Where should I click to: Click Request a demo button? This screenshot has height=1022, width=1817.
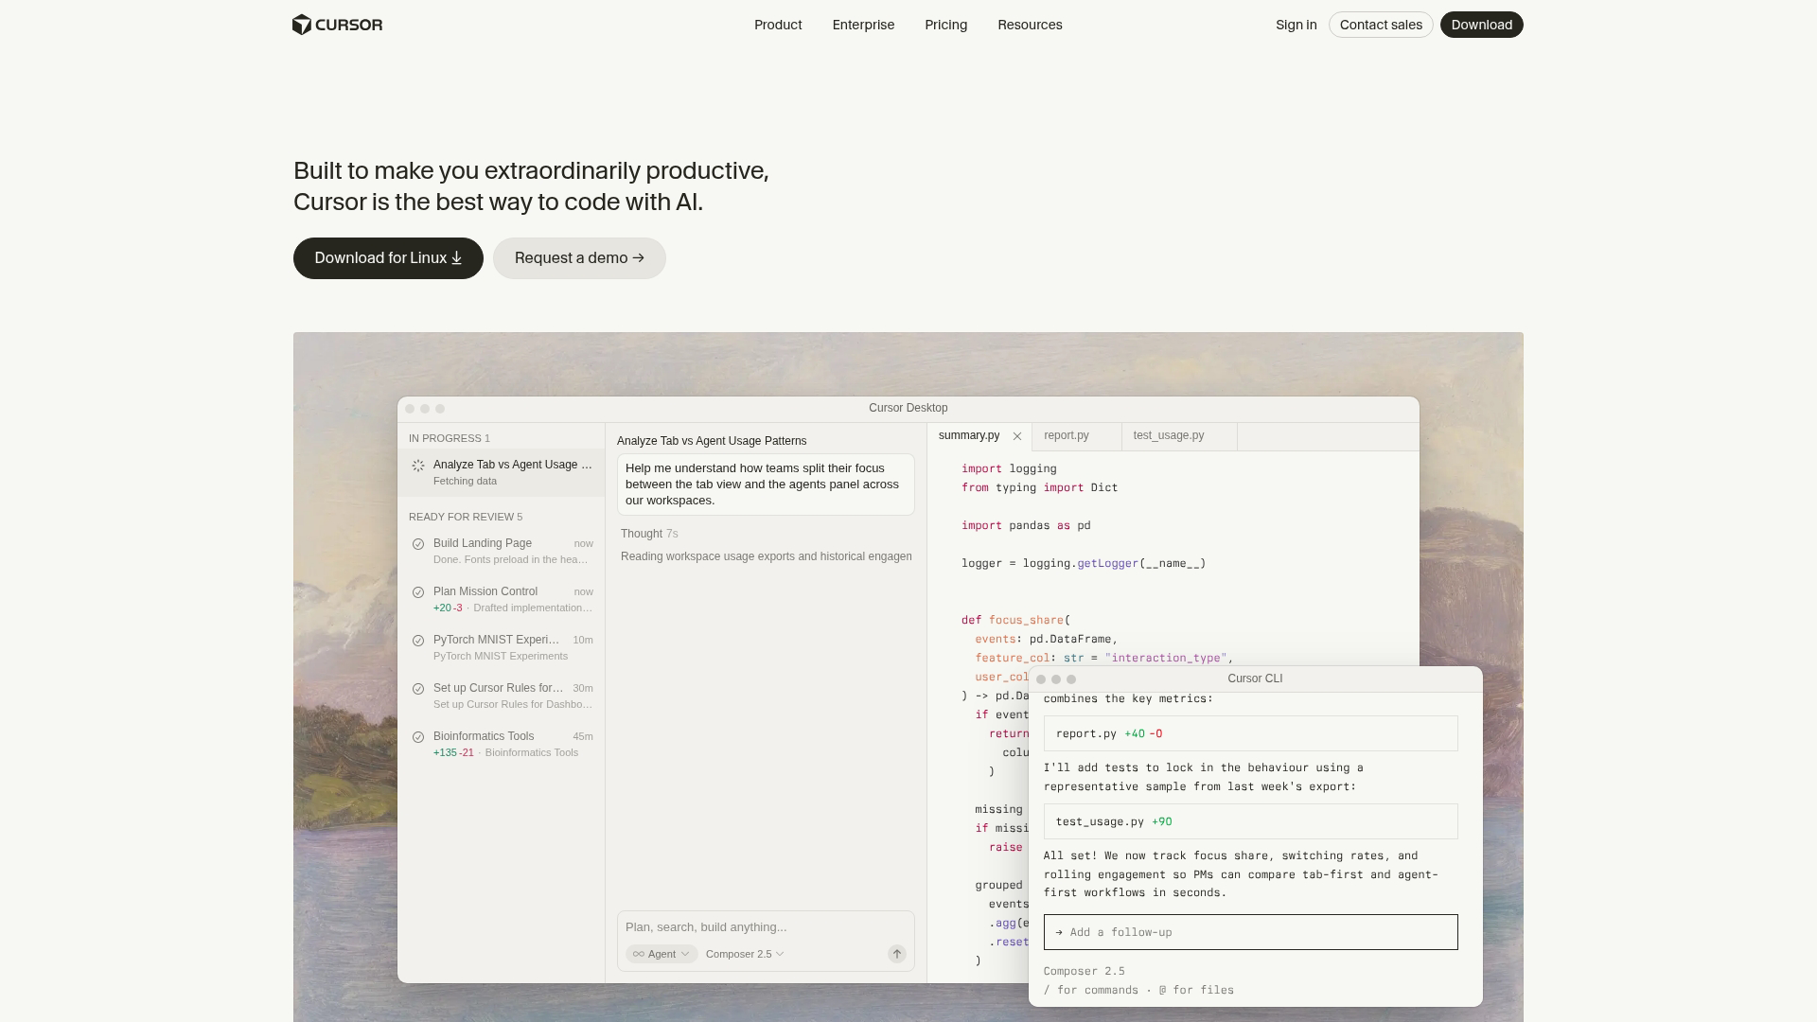pyautogui.click(x=579, y=258)
